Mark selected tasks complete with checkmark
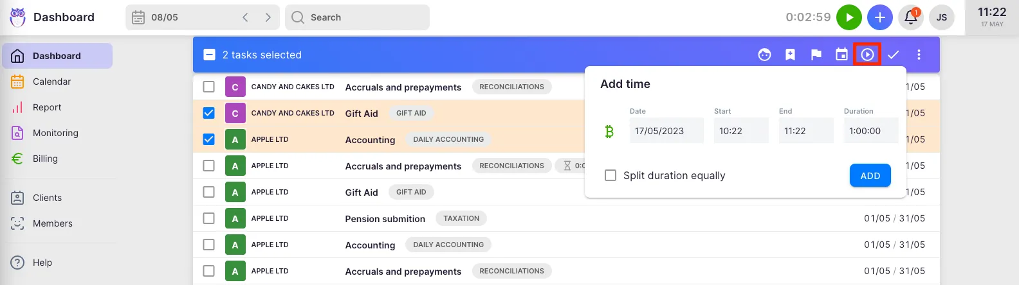 [893, 55]
